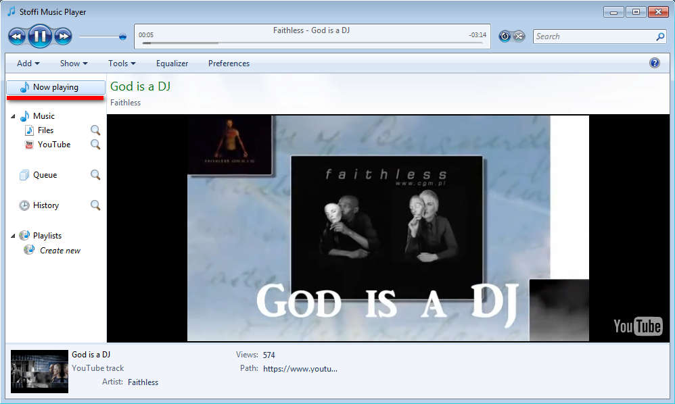Open the History list
The height and width of the screenshot is (404, 675).
[46, 205]
